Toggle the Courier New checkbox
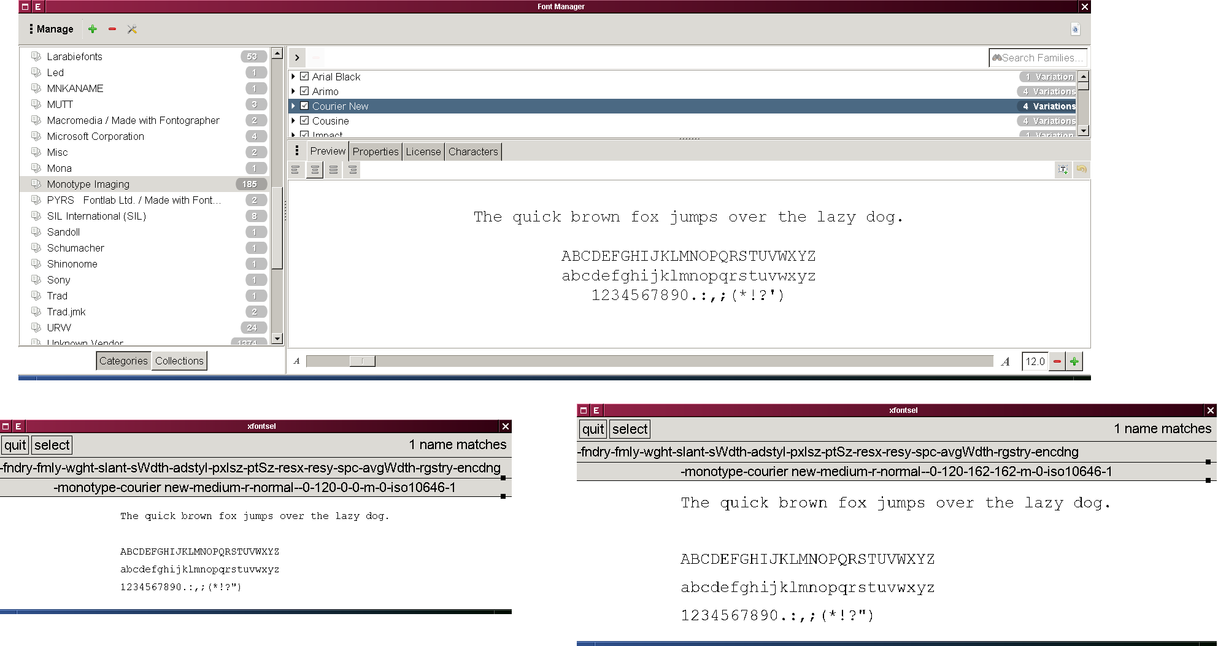This screenshot has height=646, width=1218. 304,106
